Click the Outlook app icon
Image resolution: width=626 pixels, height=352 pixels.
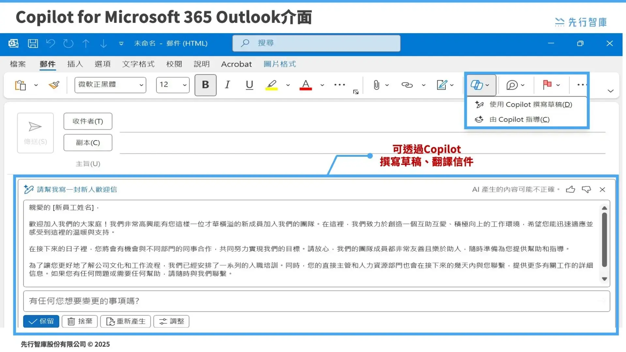pyautogui.click(x=13, y=43)
